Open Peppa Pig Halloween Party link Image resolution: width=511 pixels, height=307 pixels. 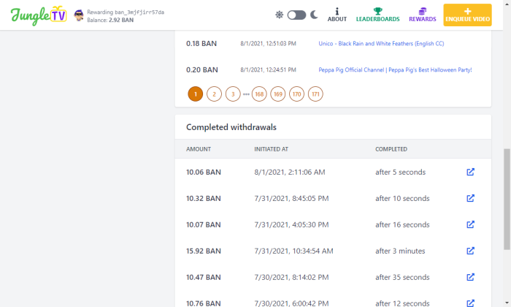[x=395, y=70]
